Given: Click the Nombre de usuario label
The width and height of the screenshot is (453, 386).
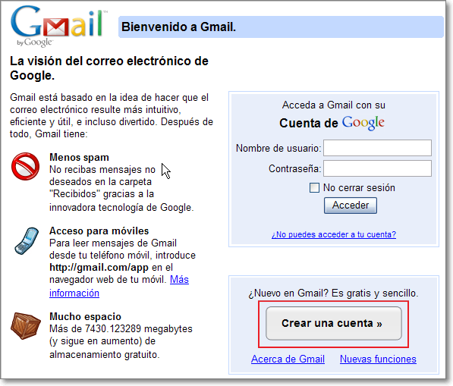Looking at the screenshot, I should coord(278,148).
